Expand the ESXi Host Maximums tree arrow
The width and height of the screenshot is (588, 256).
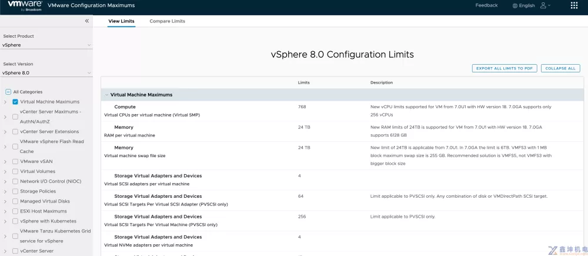click(x=5, y=211)
